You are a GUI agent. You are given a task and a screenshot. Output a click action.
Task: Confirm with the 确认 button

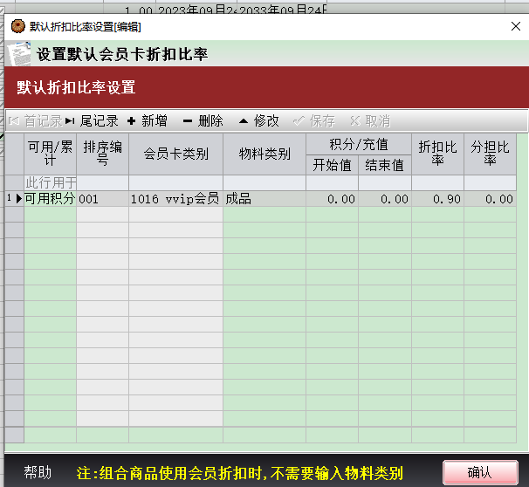tap(480, 472)
